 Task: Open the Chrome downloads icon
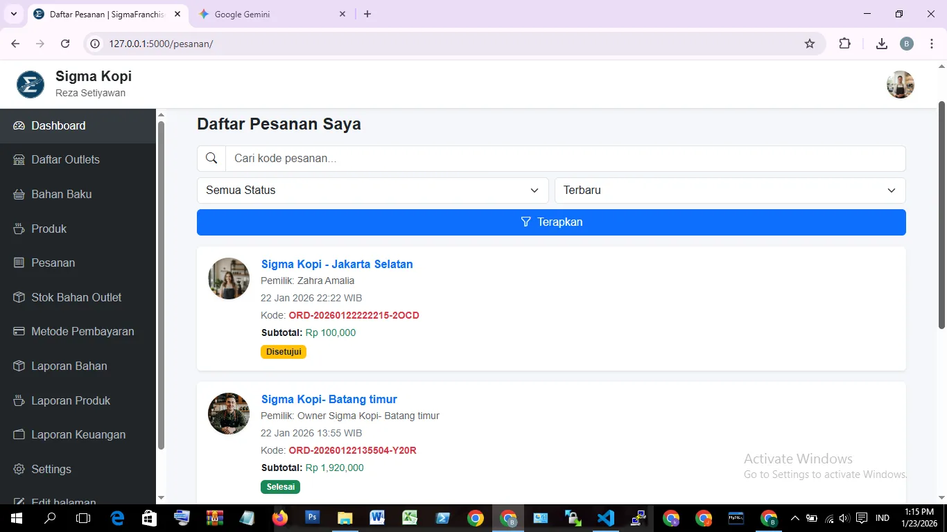(x=882, y=44)
